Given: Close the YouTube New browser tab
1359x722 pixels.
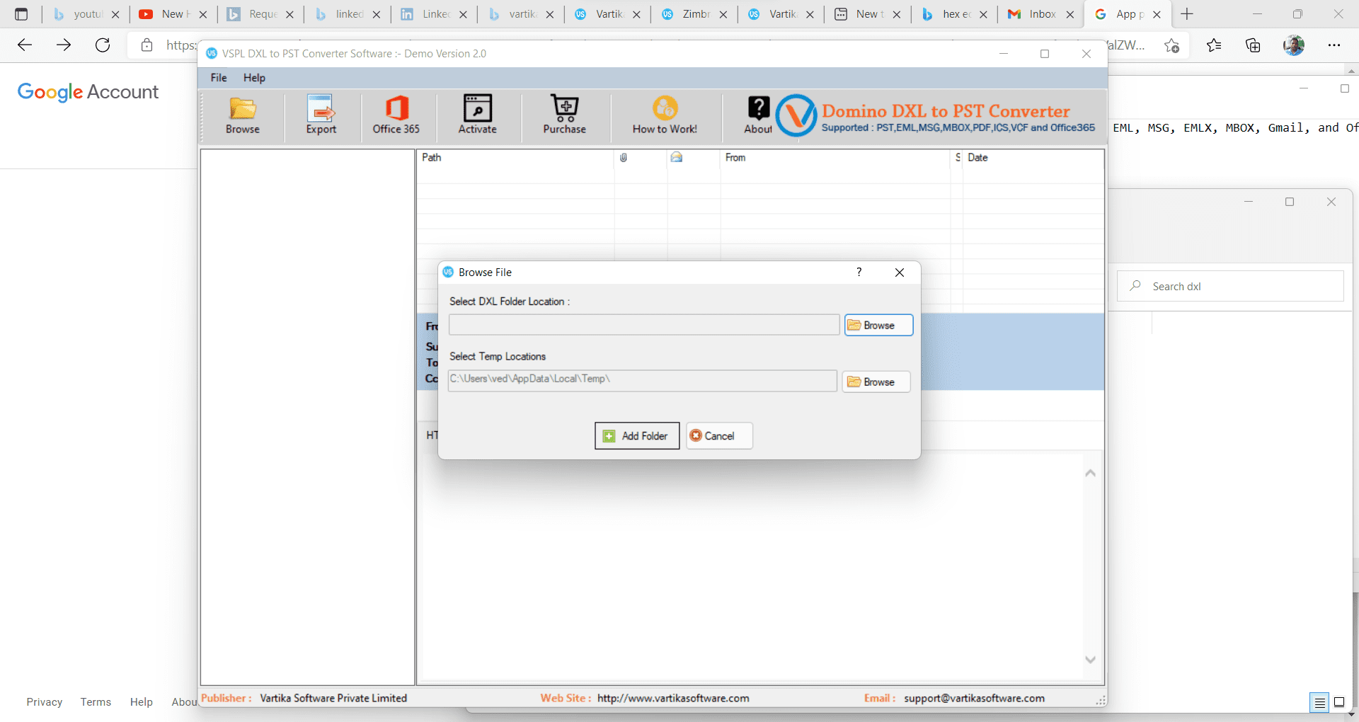Looking at the screenshot, I should click(202, 14).
